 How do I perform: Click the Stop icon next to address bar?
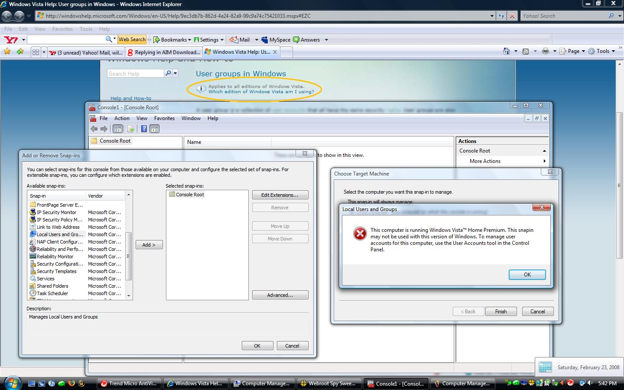coord(512,16)
